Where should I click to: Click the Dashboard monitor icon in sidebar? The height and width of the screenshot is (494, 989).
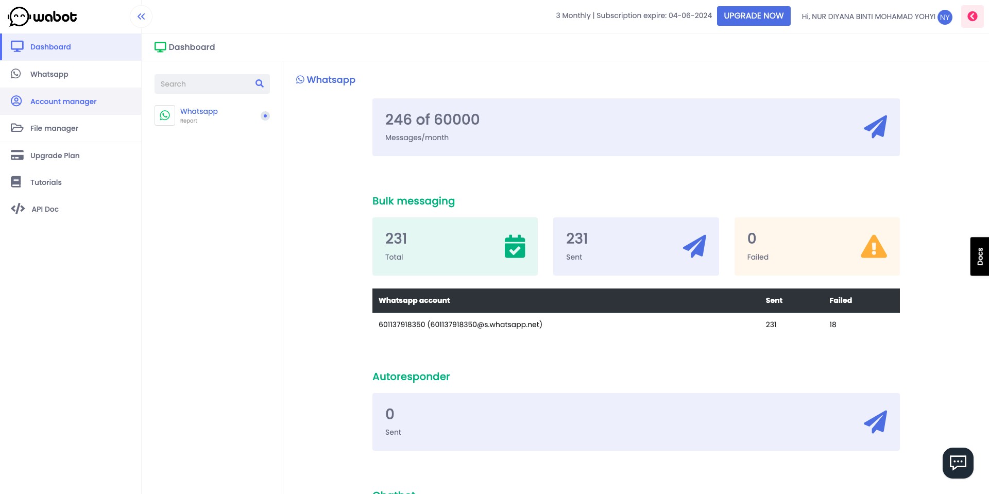(x=17, y=46)
